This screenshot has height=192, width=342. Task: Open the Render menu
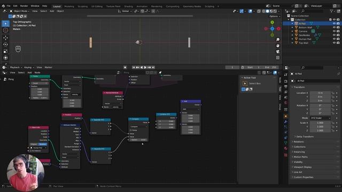pos(24,6)
